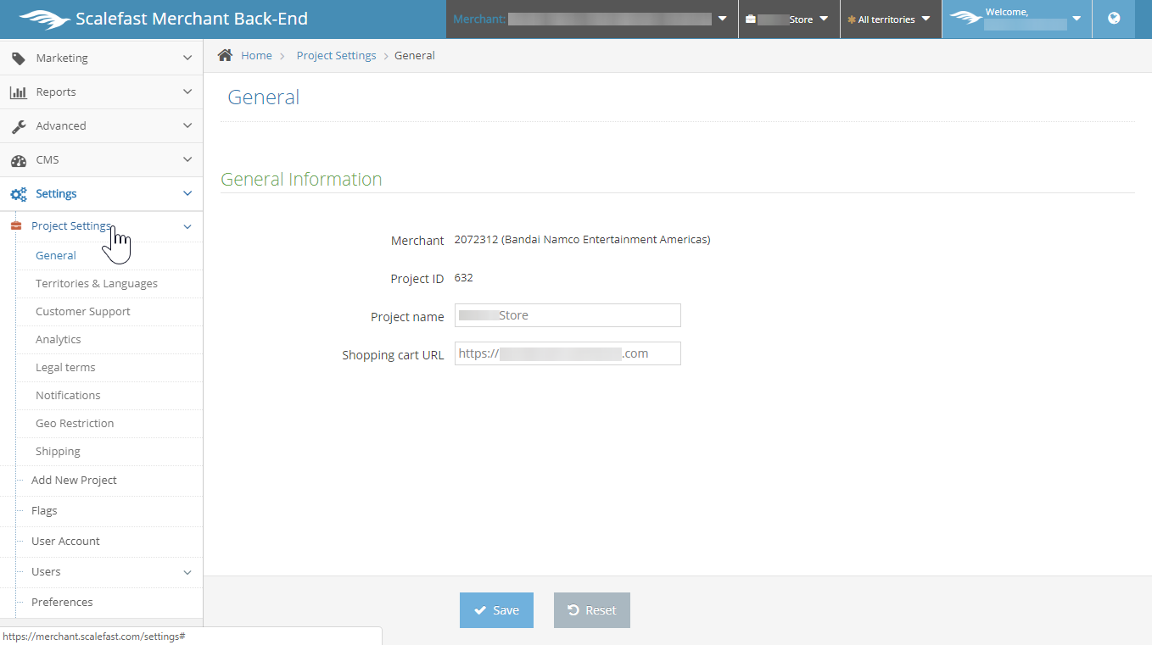Screen dimensions: 1152x645
Task: Click the Reports bar chart icon
Action: click(x=18, y=92)
